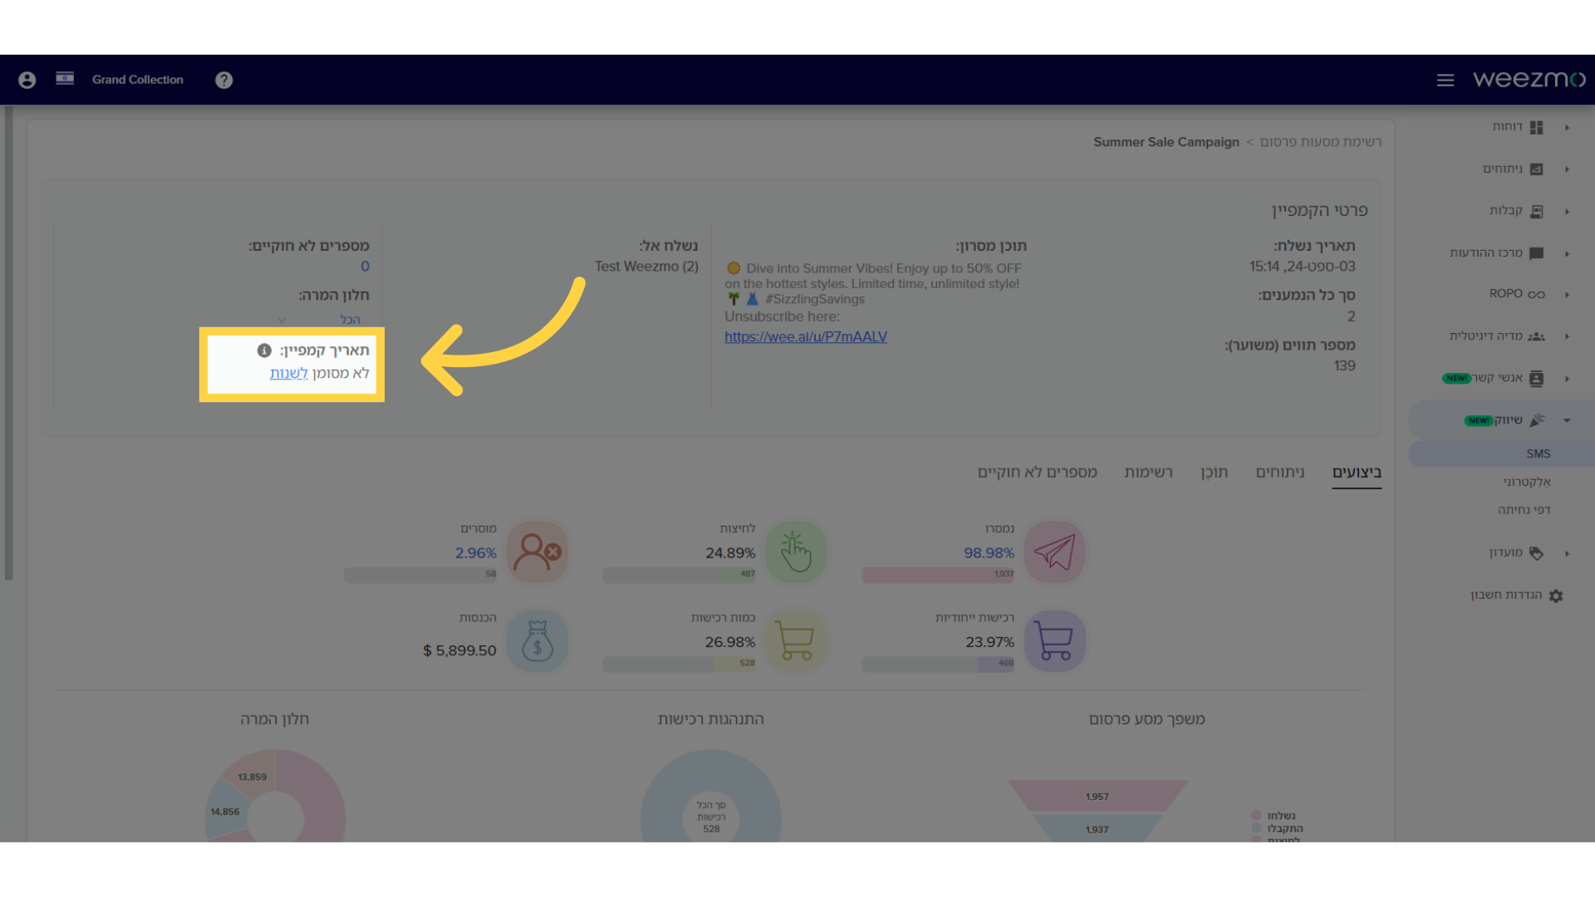The width and height of the screenshot is (1595, 897).
Task: Click the ROPO infinity icon
Action: [x=1537, y=294]
